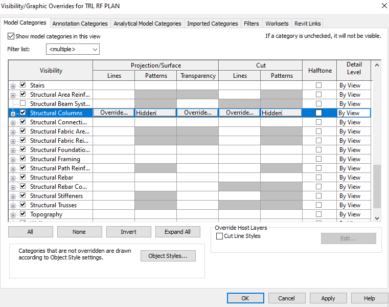Open the Revit Links tab

pos(307,24)
